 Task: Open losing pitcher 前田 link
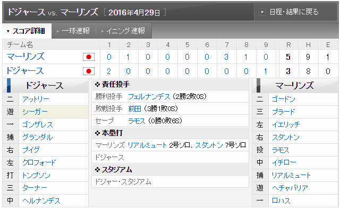click(134, 108)
